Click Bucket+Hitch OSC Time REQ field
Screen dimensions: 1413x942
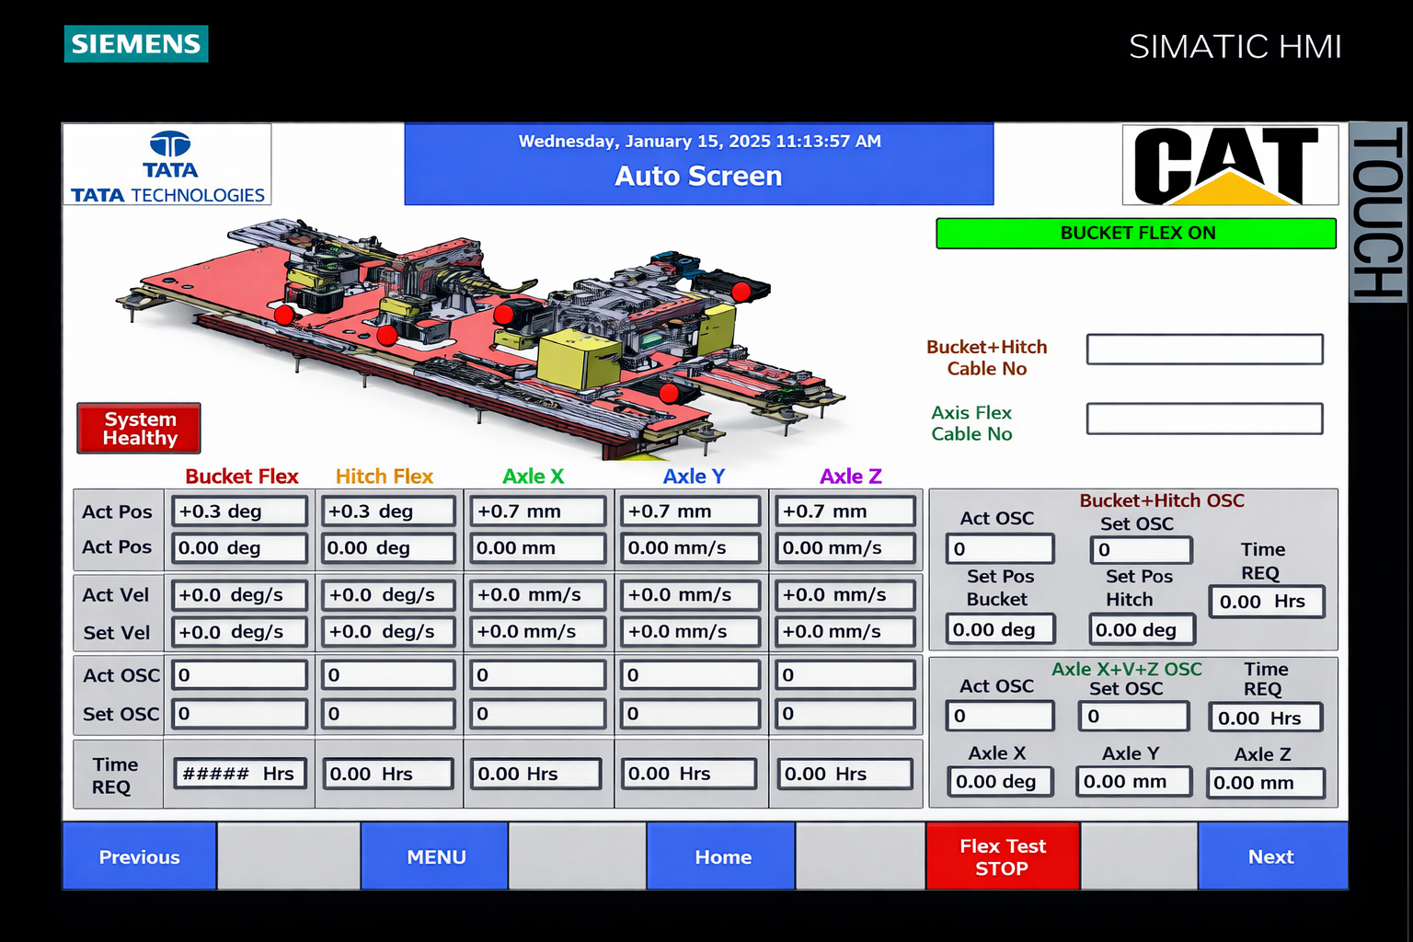[x=1266, y=602]
